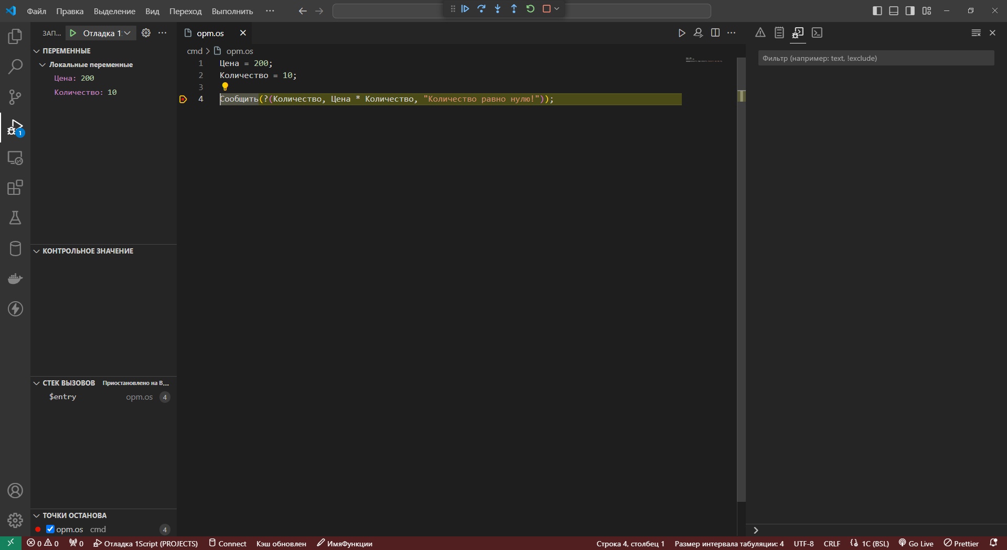The image size is (1007, 550).
Task: Toggle secondary side bar layout button
Action: (910, 11)
